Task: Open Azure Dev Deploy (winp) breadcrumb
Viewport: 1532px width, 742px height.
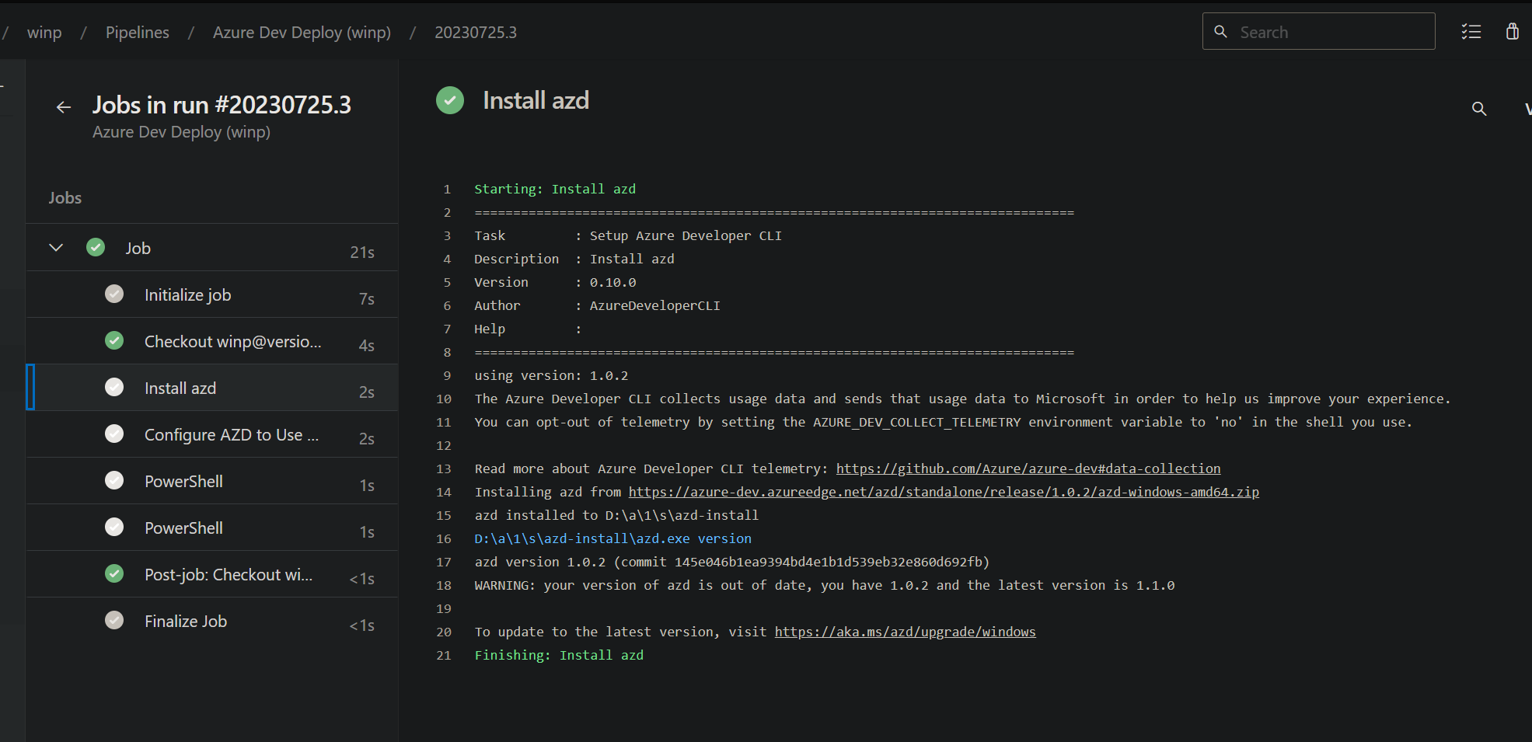Action: pos(302,33)
